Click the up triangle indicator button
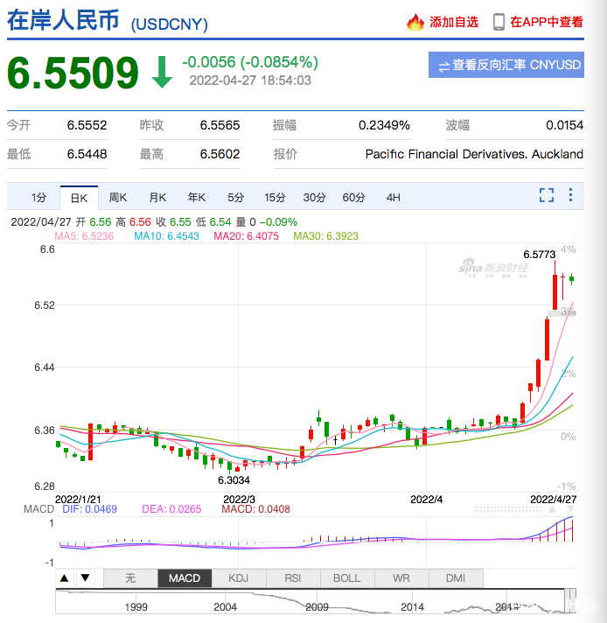This screenshot has height=623, width=607. tap(65, 577)
